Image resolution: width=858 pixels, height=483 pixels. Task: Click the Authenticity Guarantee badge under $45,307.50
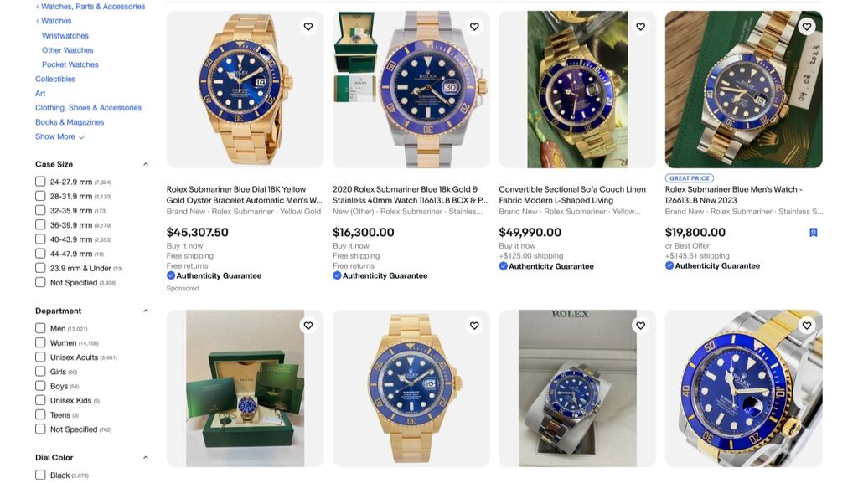pyautogui.click(x=171, y=274)
